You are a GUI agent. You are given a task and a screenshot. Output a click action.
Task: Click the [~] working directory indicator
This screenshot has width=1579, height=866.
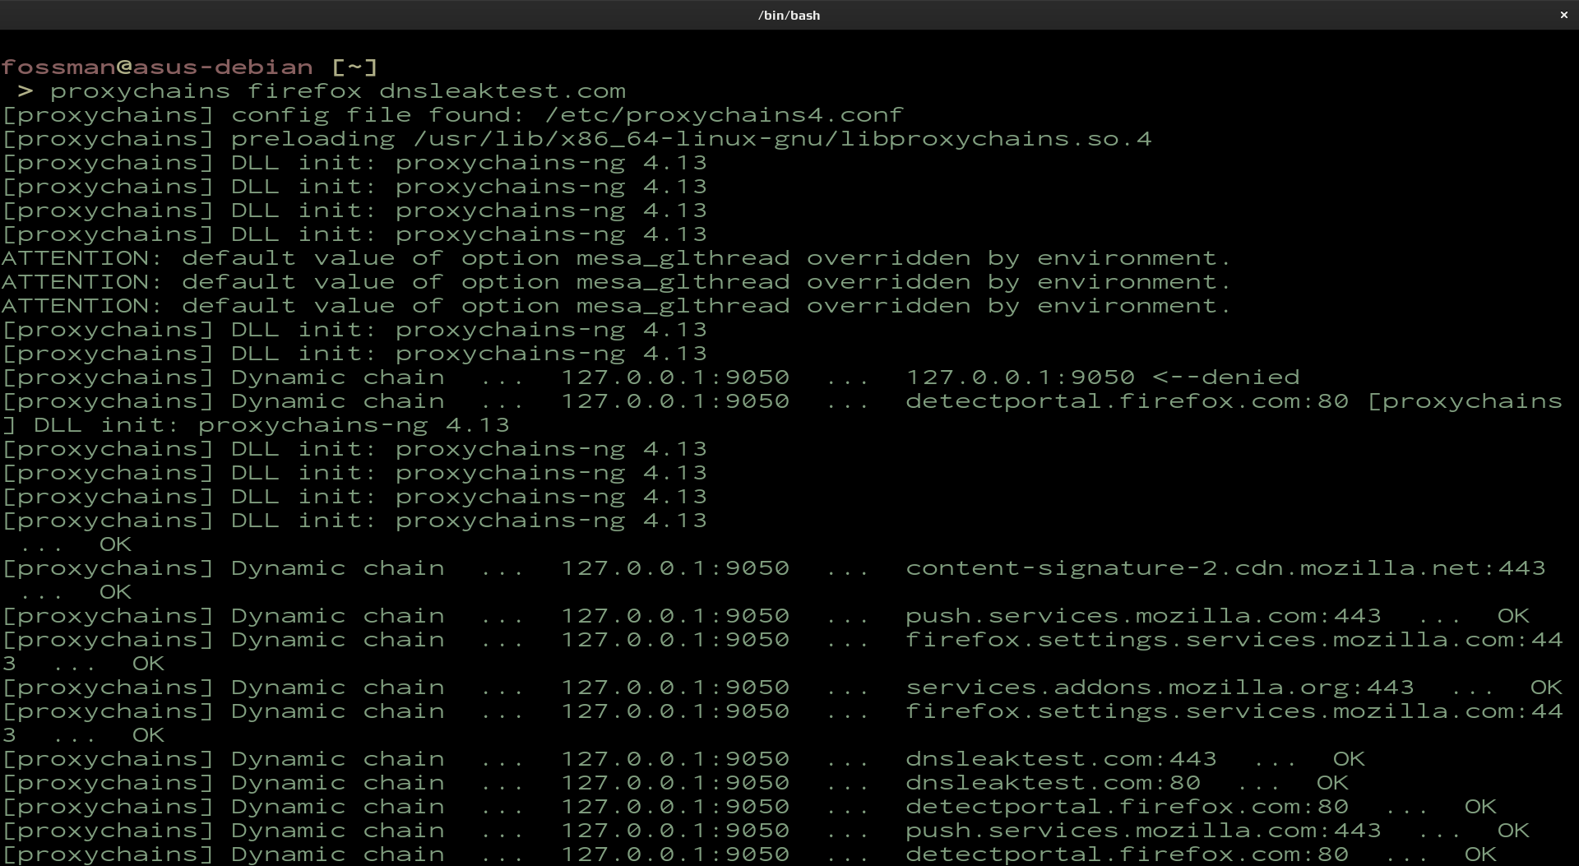pos(354,67)
